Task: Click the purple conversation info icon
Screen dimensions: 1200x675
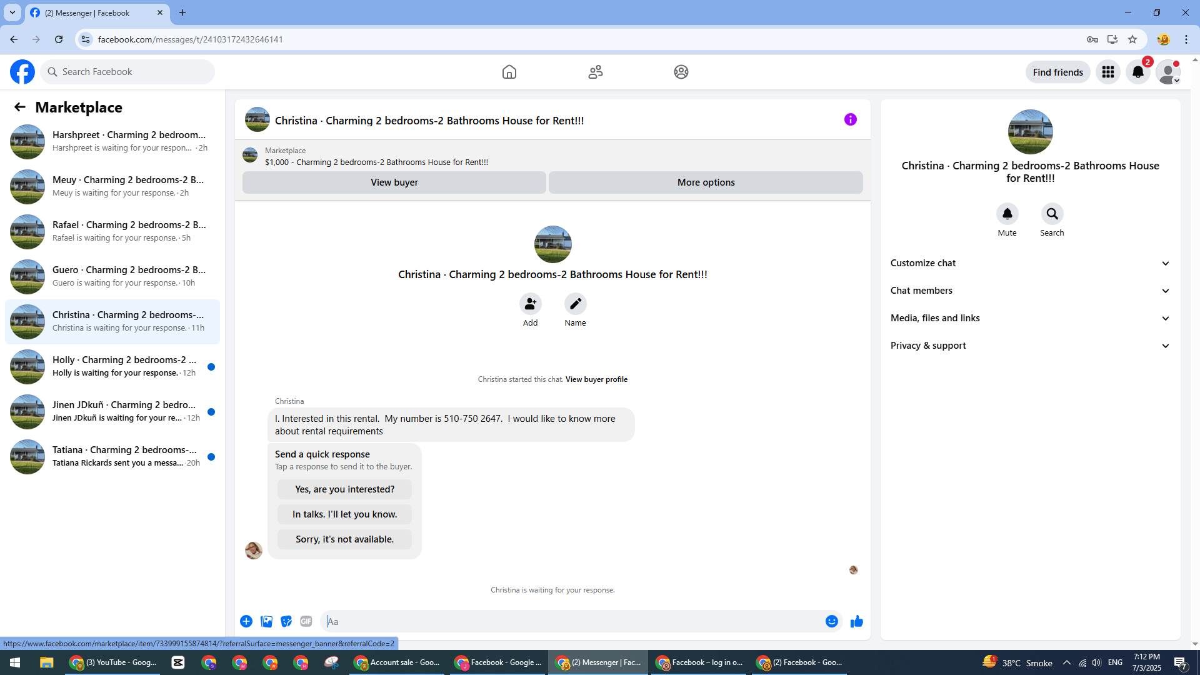Action: point(850,119)
